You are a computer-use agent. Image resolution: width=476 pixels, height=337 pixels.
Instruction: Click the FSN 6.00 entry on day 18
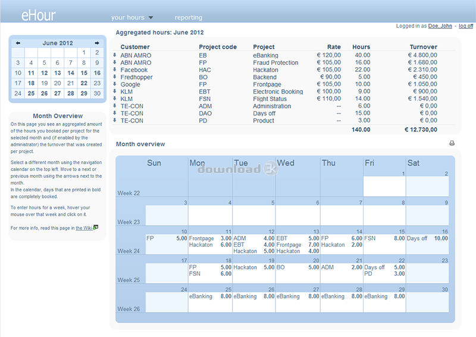211,273
